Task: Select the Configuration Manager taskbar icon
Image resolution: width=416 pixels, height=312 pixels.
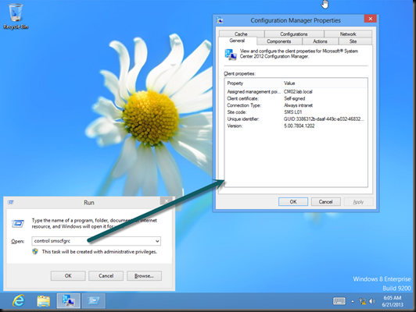Action: click(69, 301)
